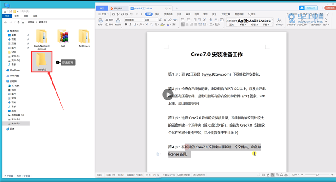Add a new document tab with plus
This screenshot has height=182, width=336.
coord(177,8)
